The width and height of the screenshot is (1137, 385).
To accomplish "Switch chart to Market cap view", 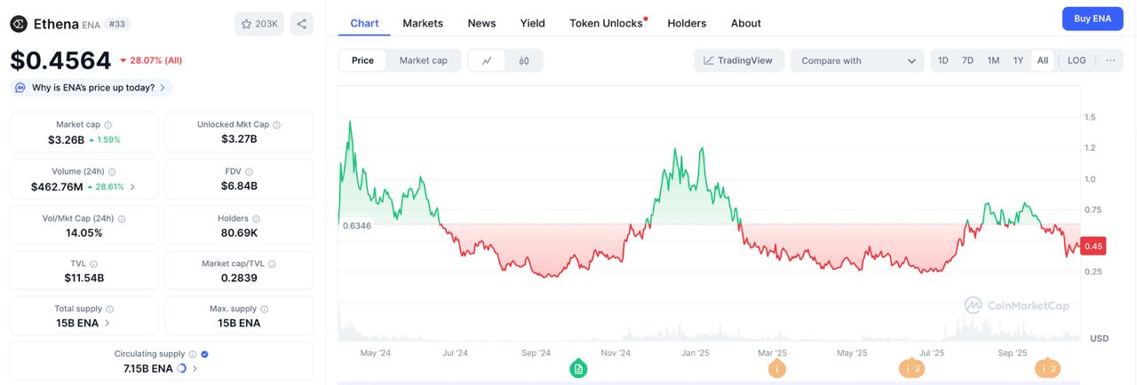I will (x=423, y=60).
